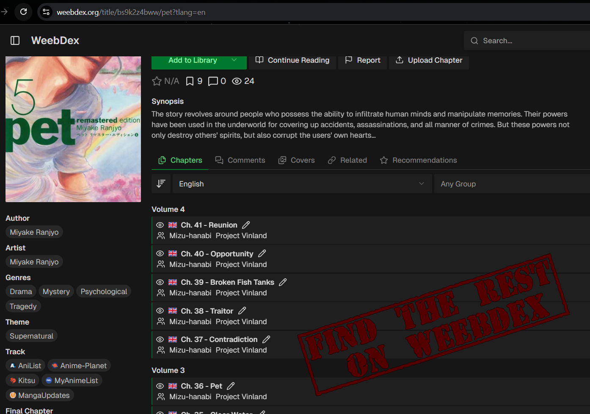Click the Continue Reading button
The image size is (590, 414).
coord(292,60)
